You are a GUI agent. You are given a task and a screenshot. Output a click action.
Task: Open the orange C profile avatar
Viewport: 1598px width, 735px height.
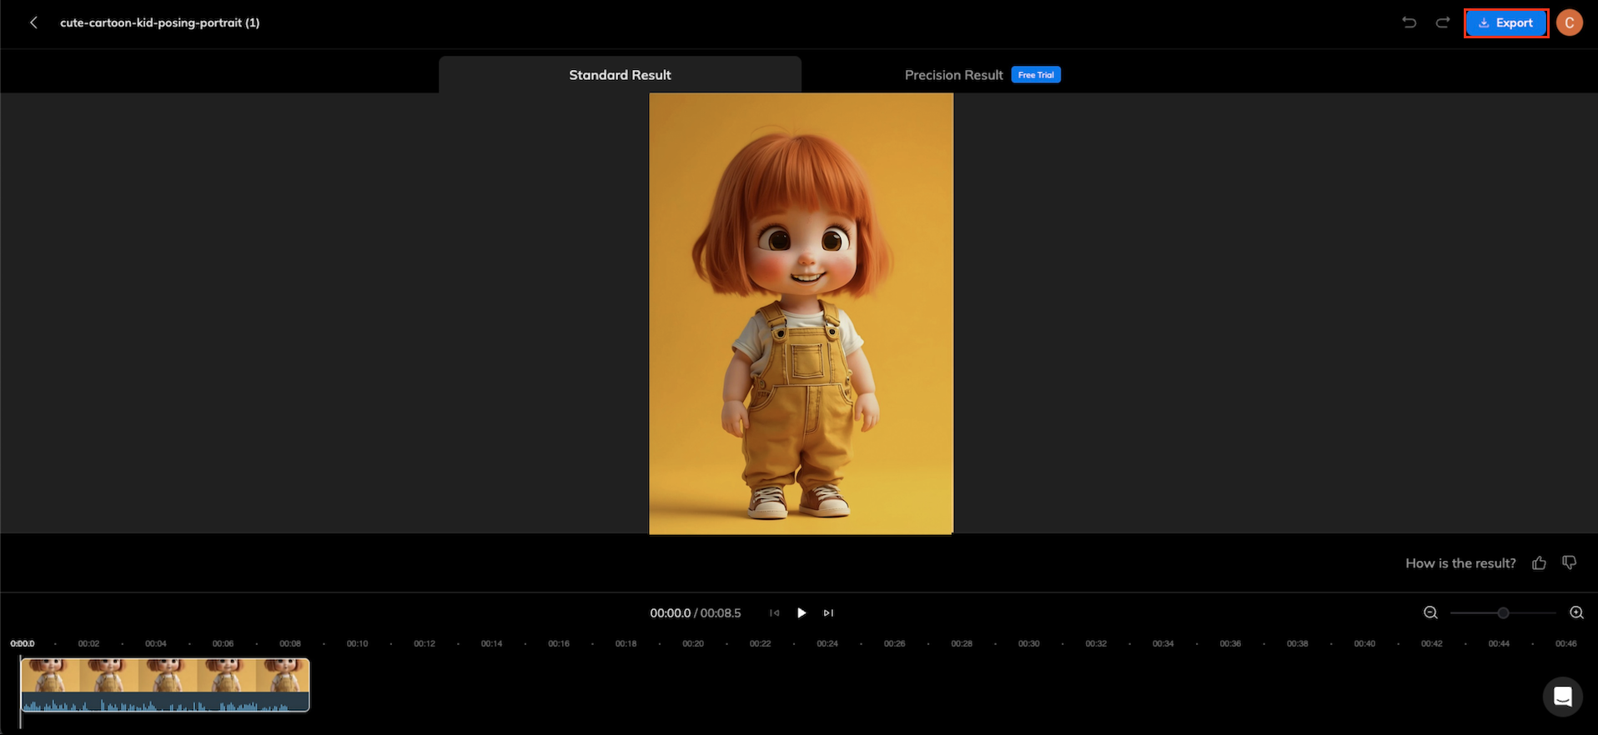1570,22
